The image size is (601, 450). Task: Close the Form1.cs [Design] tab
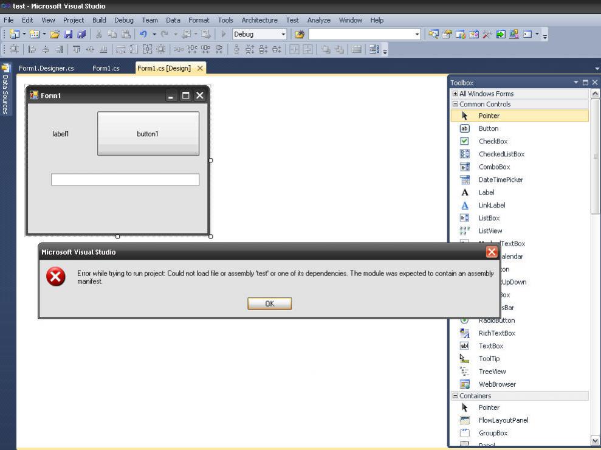pyautogui.click(x=200, y=68)
